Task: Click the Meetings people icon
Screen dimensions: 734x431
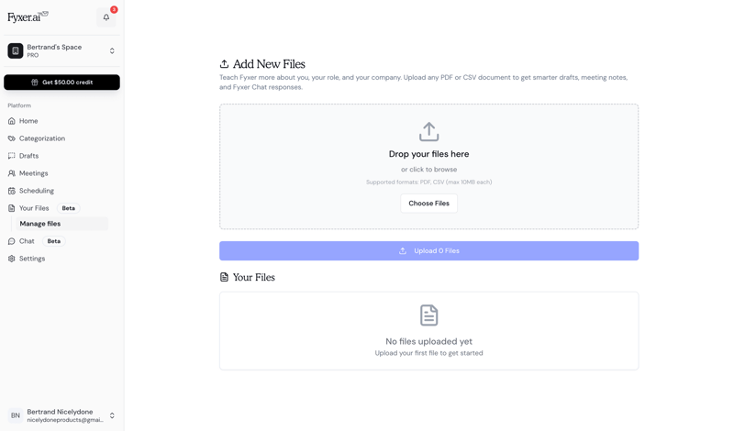Action: tap(12, 173)
